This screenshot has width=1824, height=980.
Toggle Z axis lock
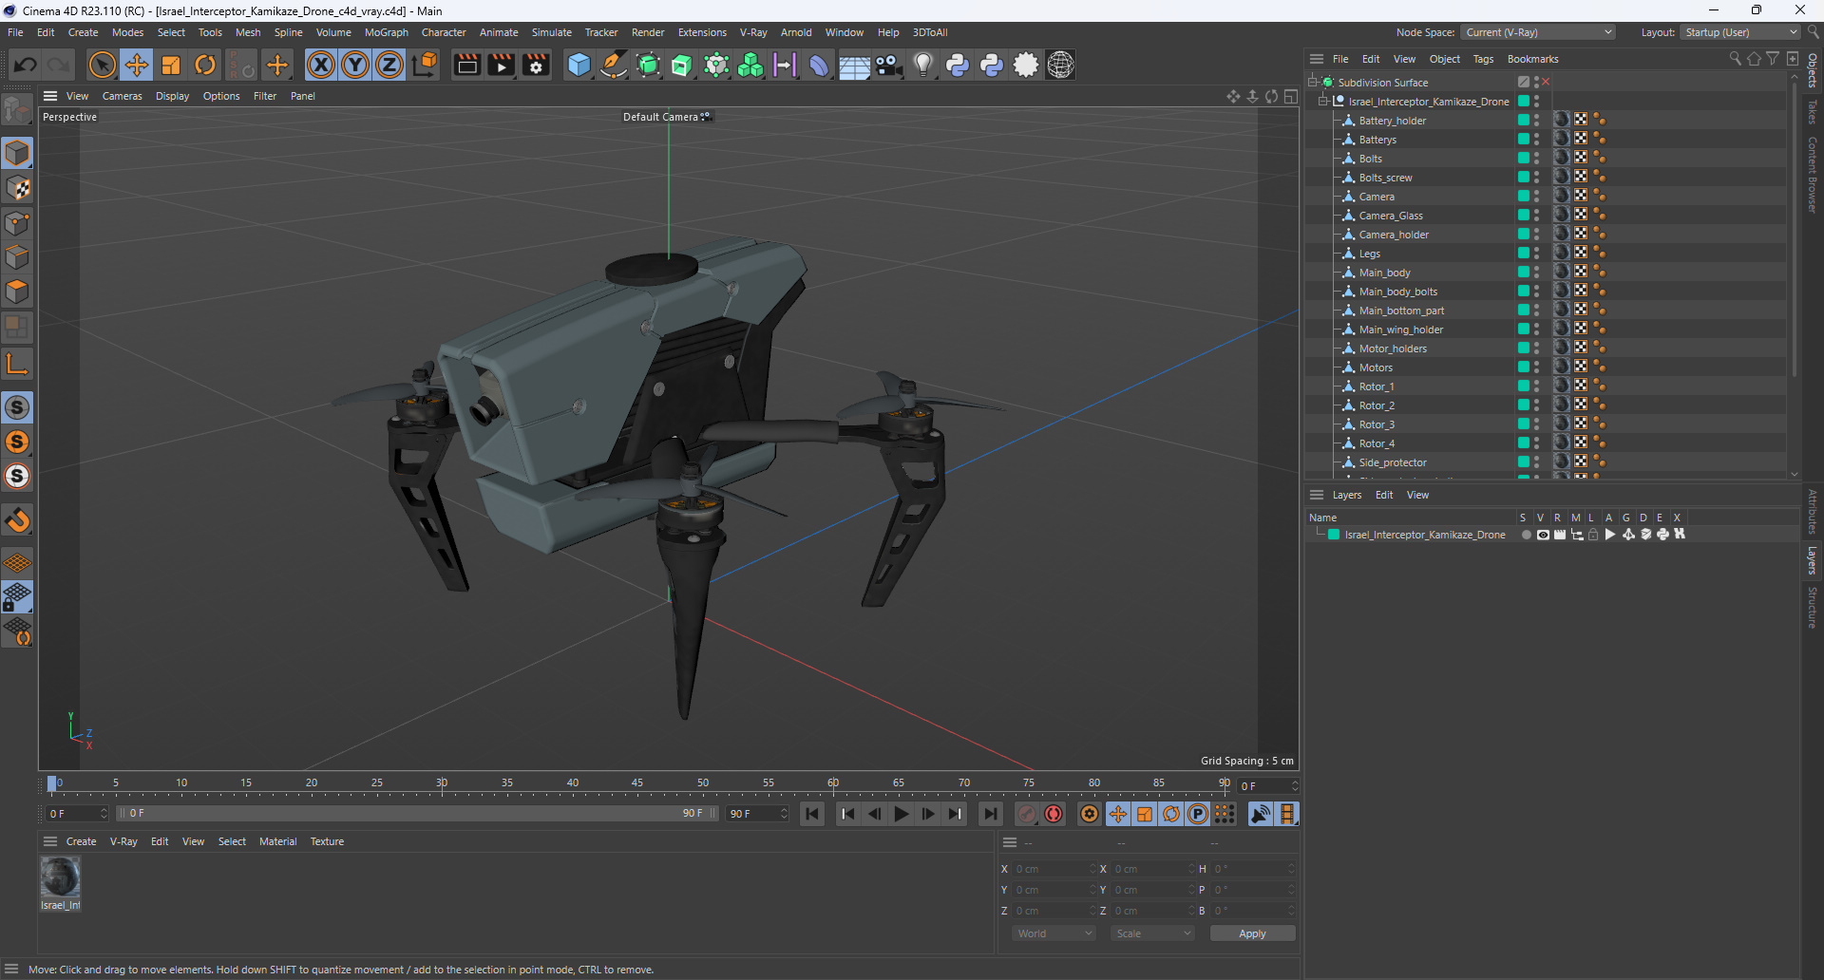(389, 65)
